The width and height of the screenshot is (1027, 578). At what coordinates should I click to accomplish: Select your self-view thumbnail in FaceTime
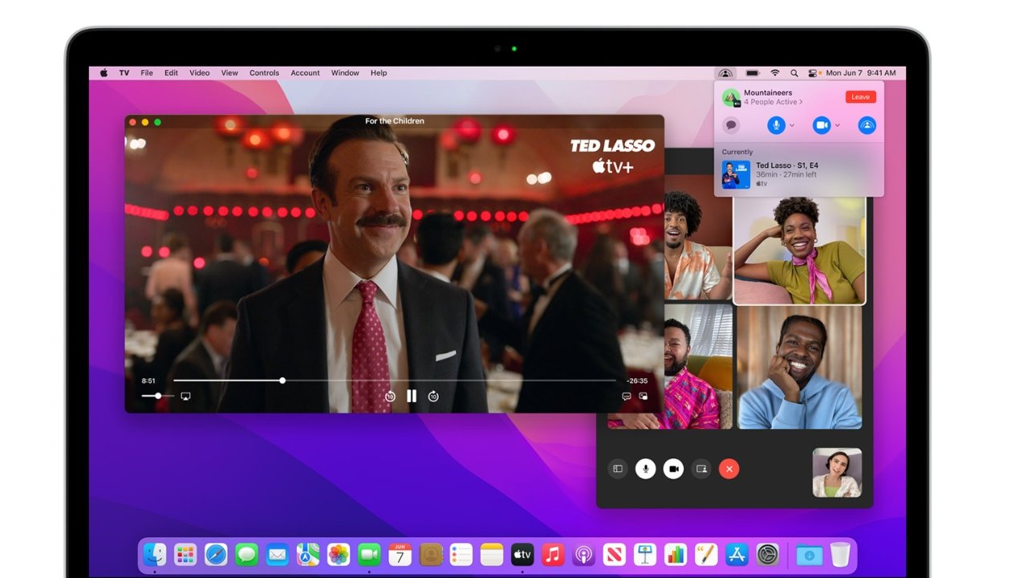837,473
